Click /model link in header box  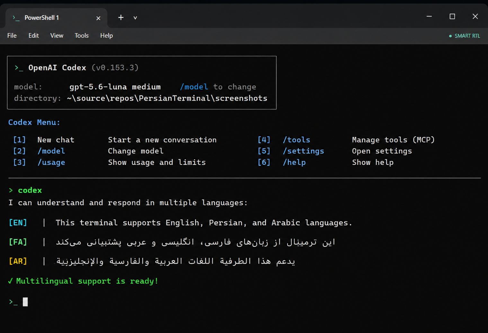[x=194, y=87]
